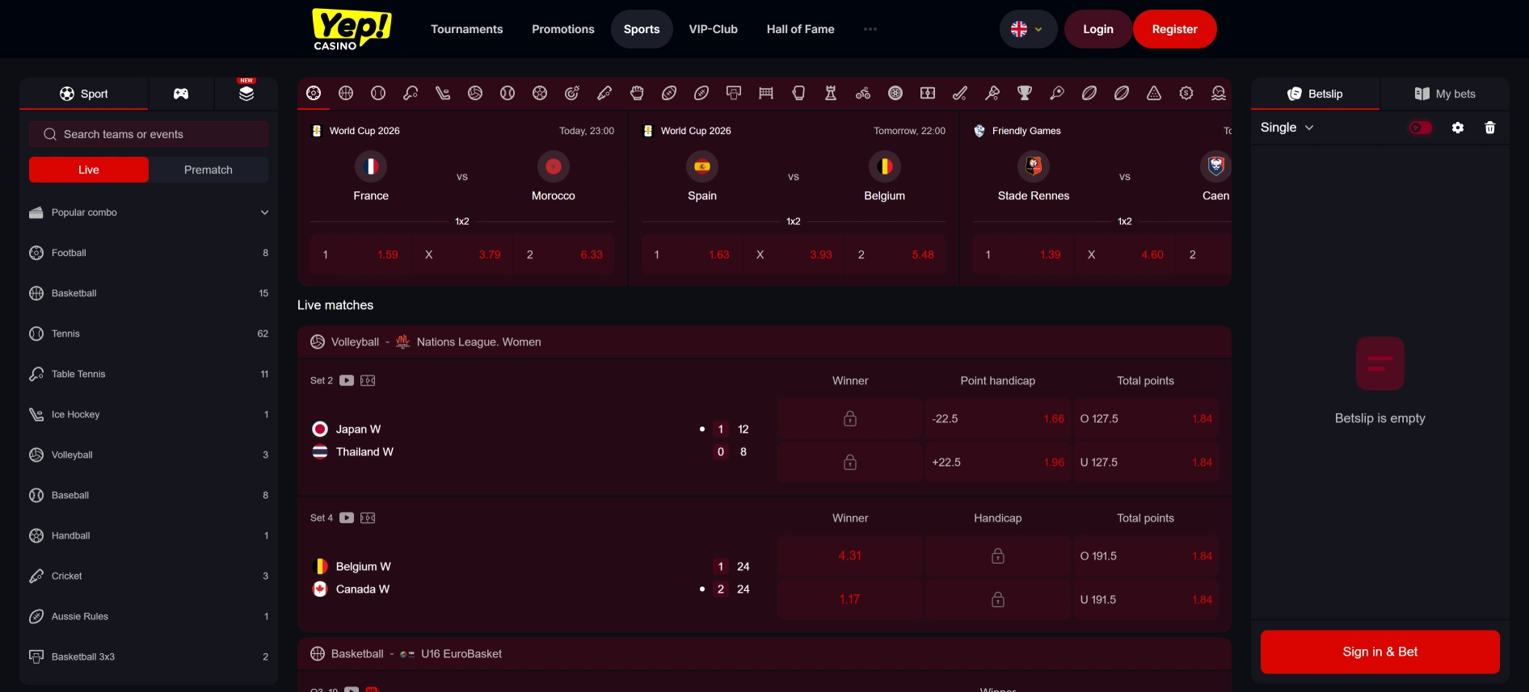Image resolution: width=1529 pixels, height=692 pixels.
Task: Select lacrosse stick icon in top bar
Action: 992,93
